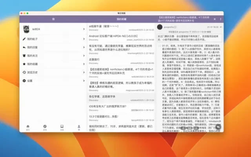Expand the 设置 row chevron

click(84, 81)
